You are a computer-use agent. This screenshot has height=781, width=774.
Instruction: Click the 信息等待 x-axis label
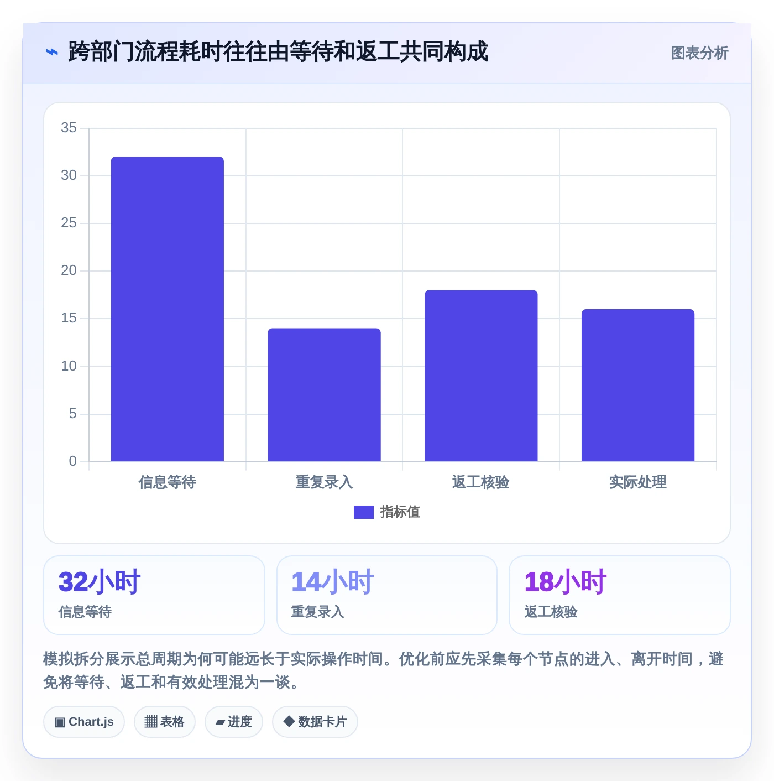pyautogui.click(x=168, y=482)
